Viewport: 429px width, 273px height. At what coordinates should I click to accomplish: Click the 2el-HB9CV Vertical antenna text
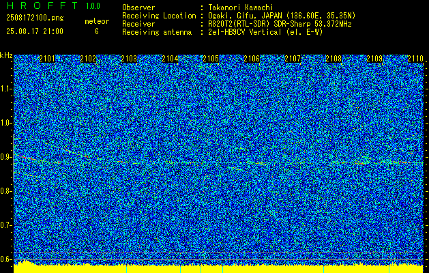point(265,32)
